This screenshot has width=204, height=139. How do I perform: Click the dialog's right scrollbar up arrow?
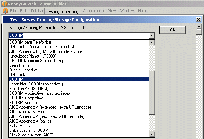[199, 26]
